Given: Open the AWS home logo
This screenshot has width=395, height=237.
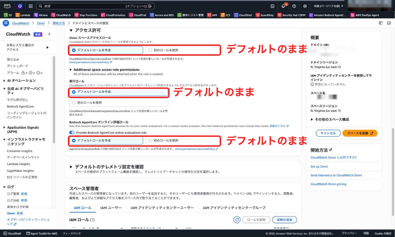Looking at the screenshot, I should click(7, 6).
